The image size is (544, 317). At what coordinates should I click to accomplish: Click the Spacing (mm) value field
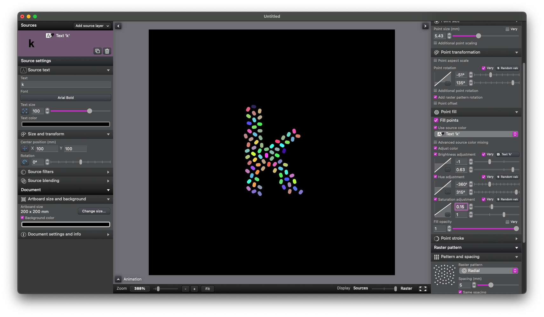(464, 285)
